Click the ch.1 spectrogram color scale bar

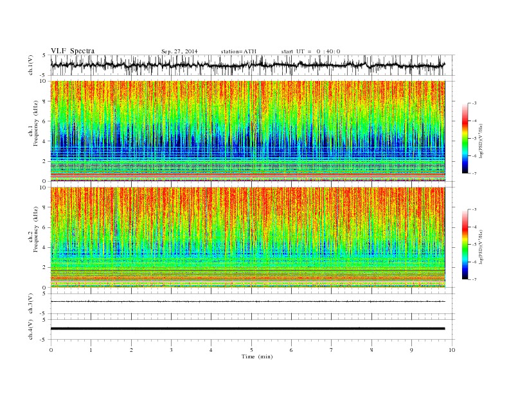click(465, 139)
